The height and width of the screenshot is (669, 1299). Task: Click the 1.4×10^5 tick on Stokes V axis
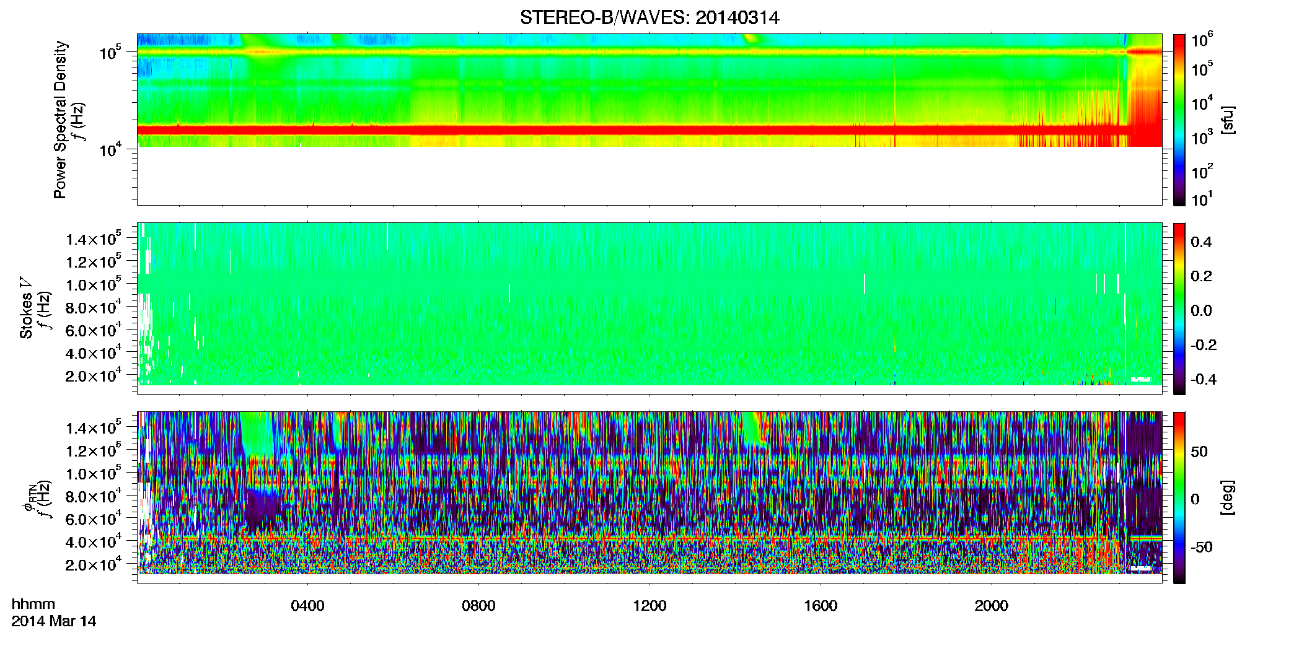(x=93, y=238)
